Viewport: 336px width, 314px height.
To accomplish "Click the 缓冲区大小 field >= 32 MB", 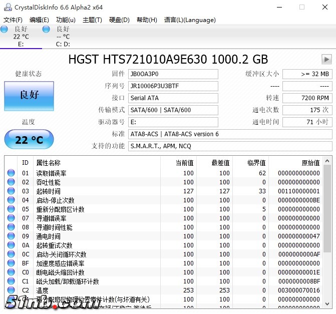I will coord(307,74).
